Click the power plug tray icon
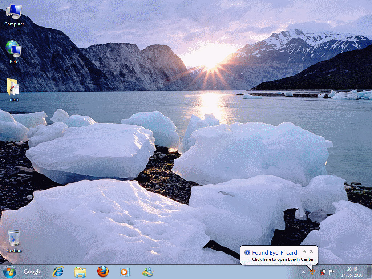The width and height of the screenshot is (372, 279). [x=323, y=272]
